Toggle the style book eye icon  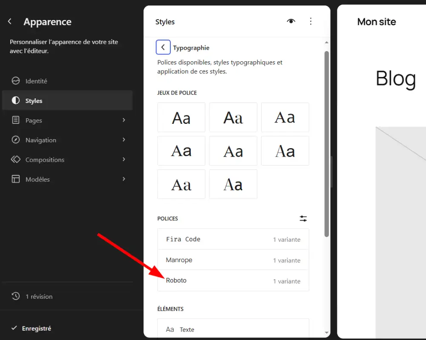pyautogui.click(x=291, y=21)
